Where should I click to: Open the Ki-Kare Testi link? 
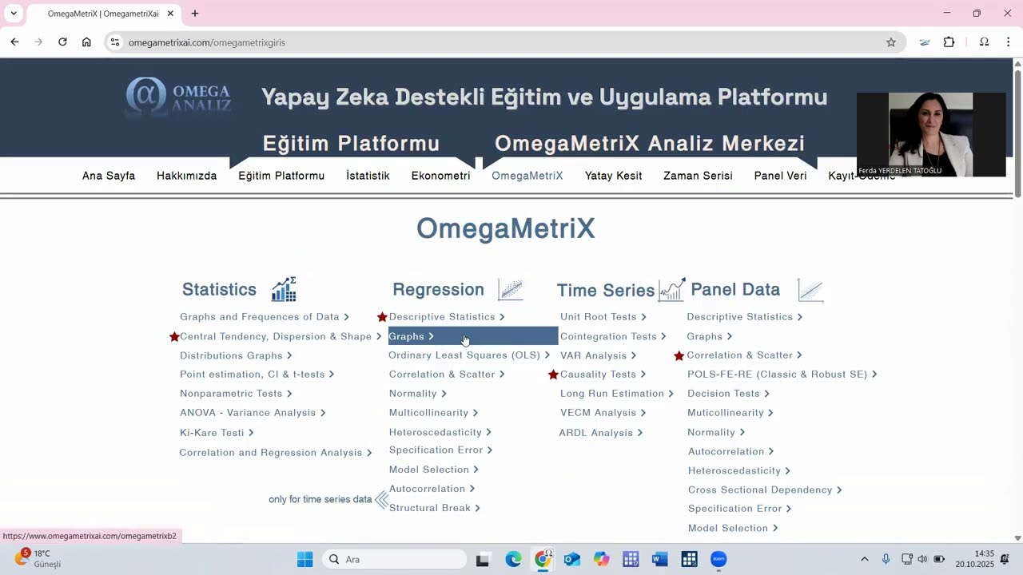coord(217,433)
